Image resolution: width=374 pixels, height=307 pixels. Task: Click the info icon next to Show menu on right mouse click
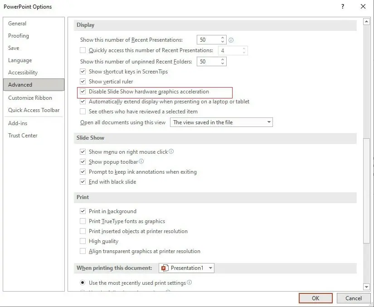click(x=170, y=151)
